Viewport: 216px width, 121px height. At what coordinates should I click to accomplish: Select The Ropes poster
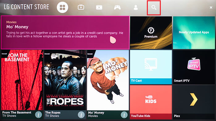pyautogui.click(x=65, y=80)
